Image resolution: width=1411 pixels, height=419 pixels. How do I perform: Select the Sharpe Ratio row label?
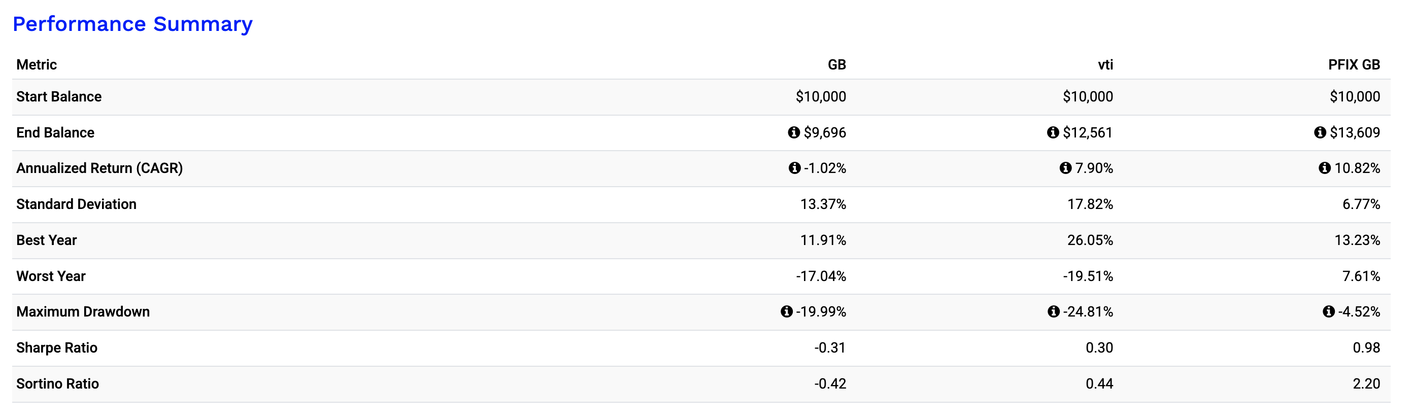[57, 348]
